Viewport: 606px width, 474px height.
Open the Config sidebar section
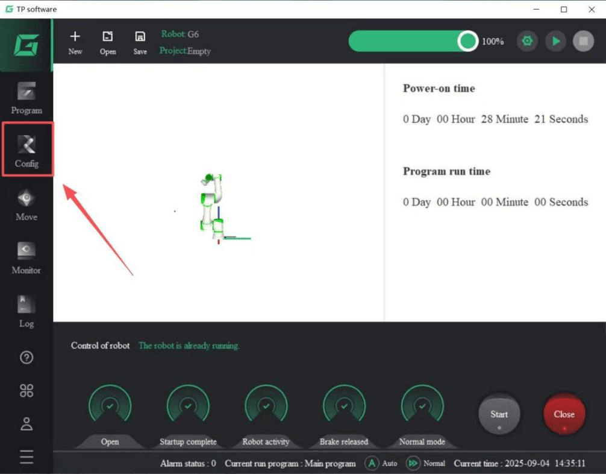pyautogui.click(x=27, y=151)
